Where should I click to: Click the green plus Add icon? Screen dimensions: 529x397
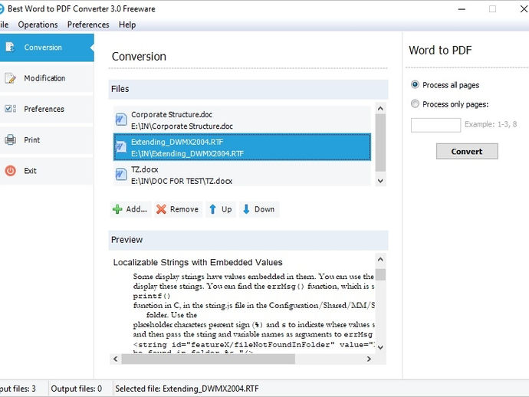(117, 209)
